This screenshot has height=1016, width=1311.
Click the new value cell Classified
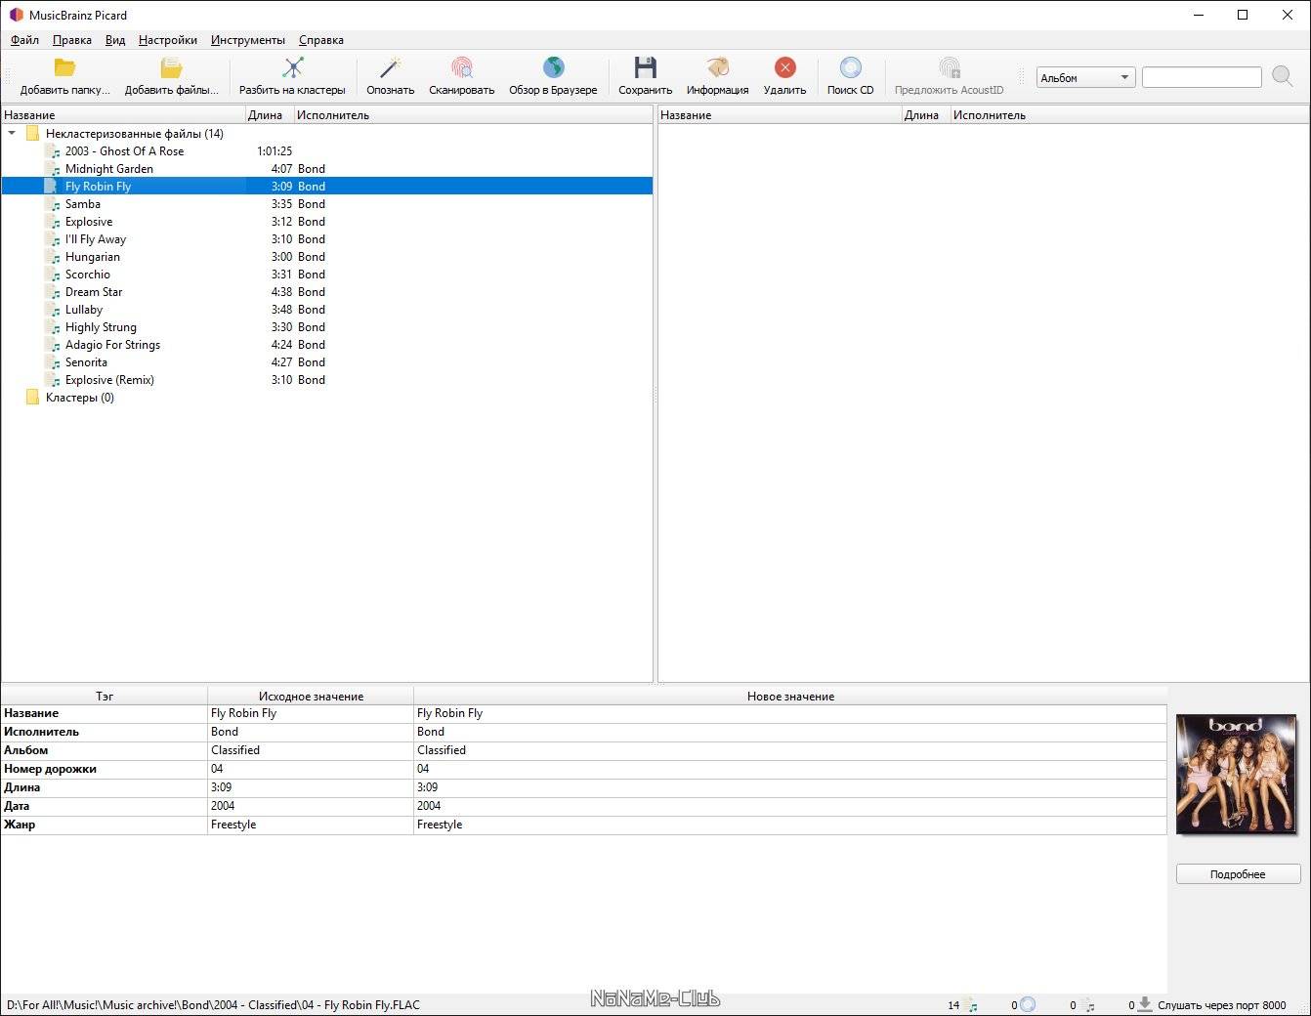pyautogui.click(x=790, y=750)
